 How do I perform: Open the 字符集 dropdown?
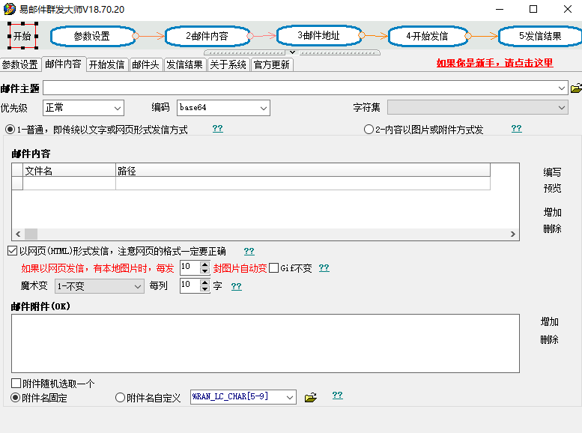(477, 107)
